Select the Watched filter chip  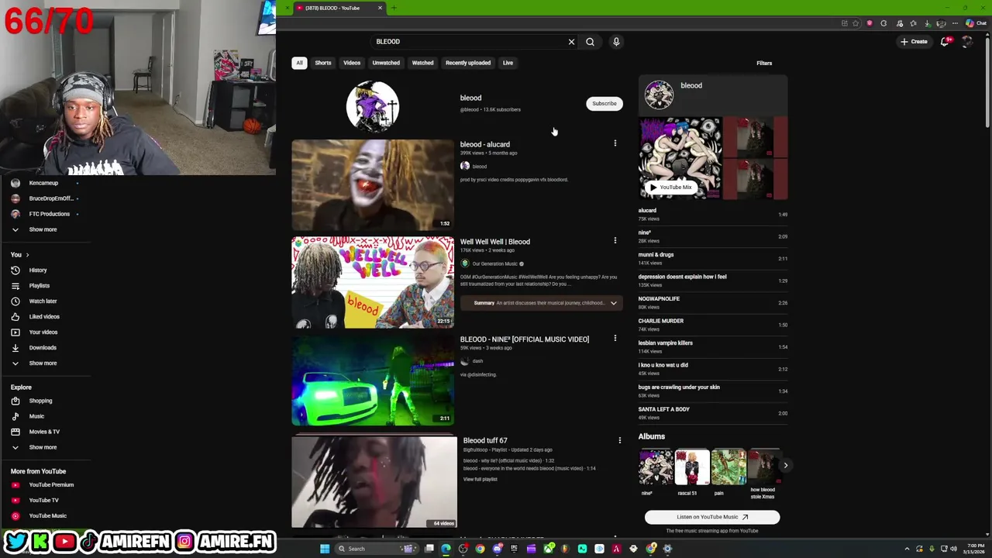tap(422, 63)
